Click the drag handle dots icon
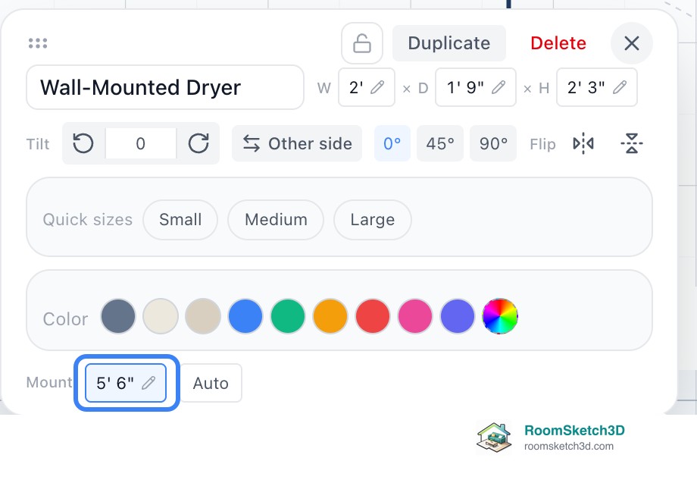697x483 pixels. click(38, 43)
